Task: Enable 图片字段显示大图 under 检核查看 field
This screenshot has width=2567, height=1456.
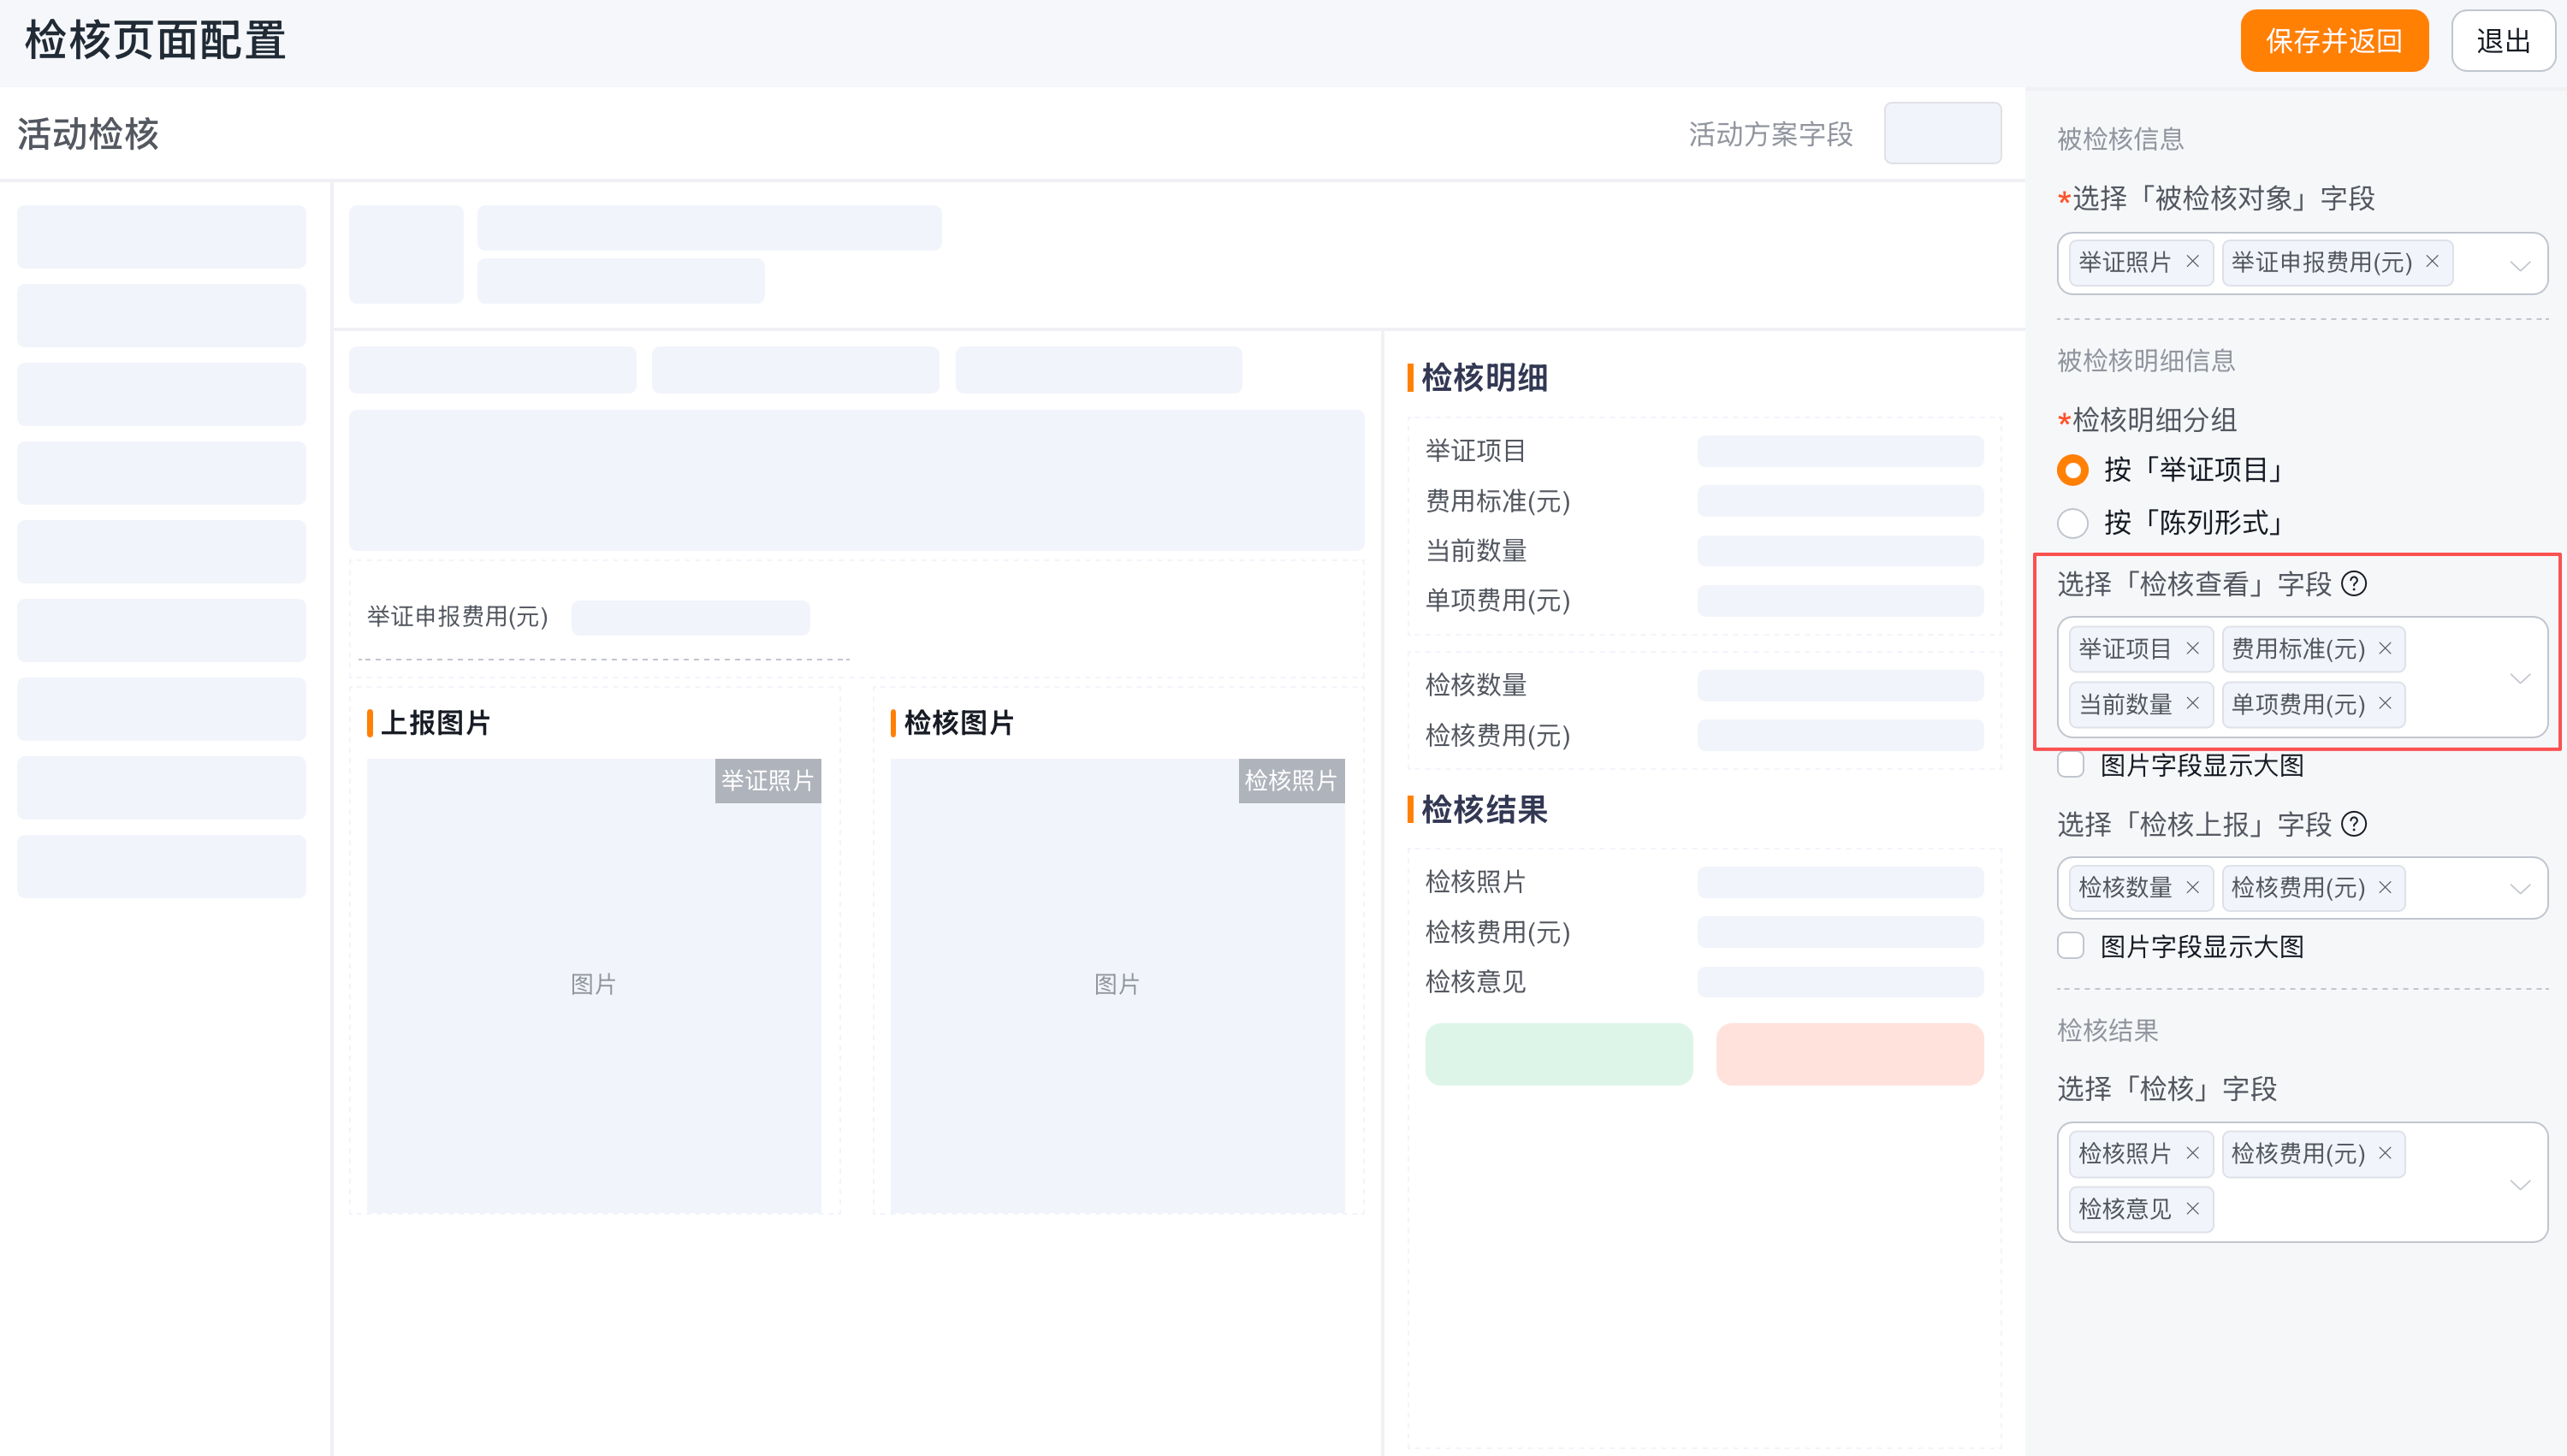Action: 2071,765
